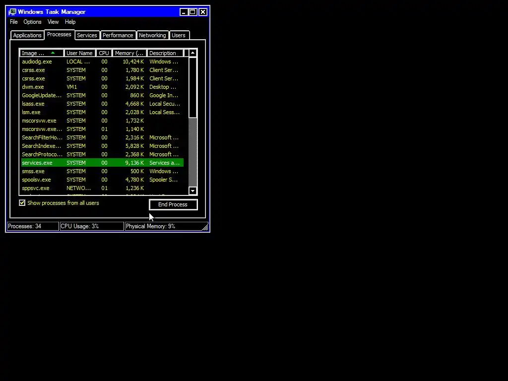The width and height of the screenshot is (508, 381).
Task: Minimize the Task Manager window
Action: pos(184,12)
